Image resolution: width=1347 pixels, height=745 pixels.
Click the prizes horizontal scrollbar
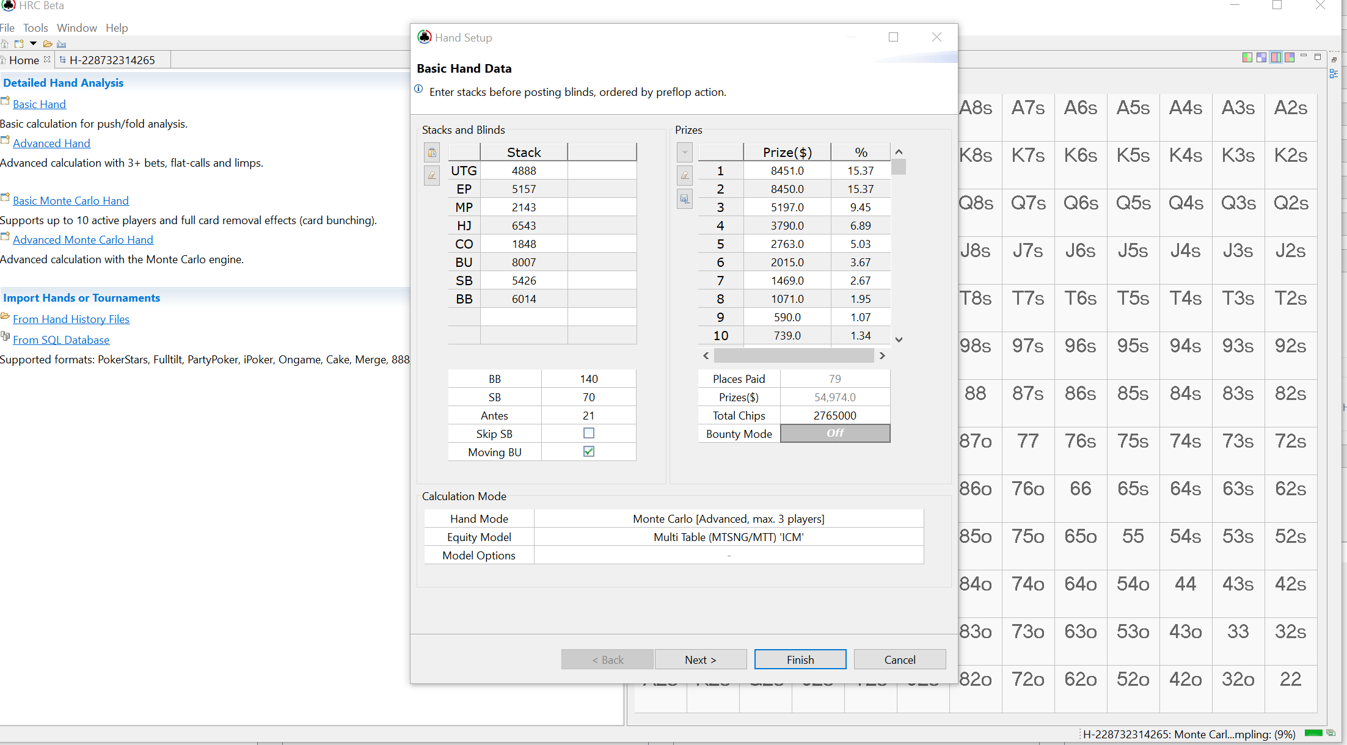[x=794, y=355]
